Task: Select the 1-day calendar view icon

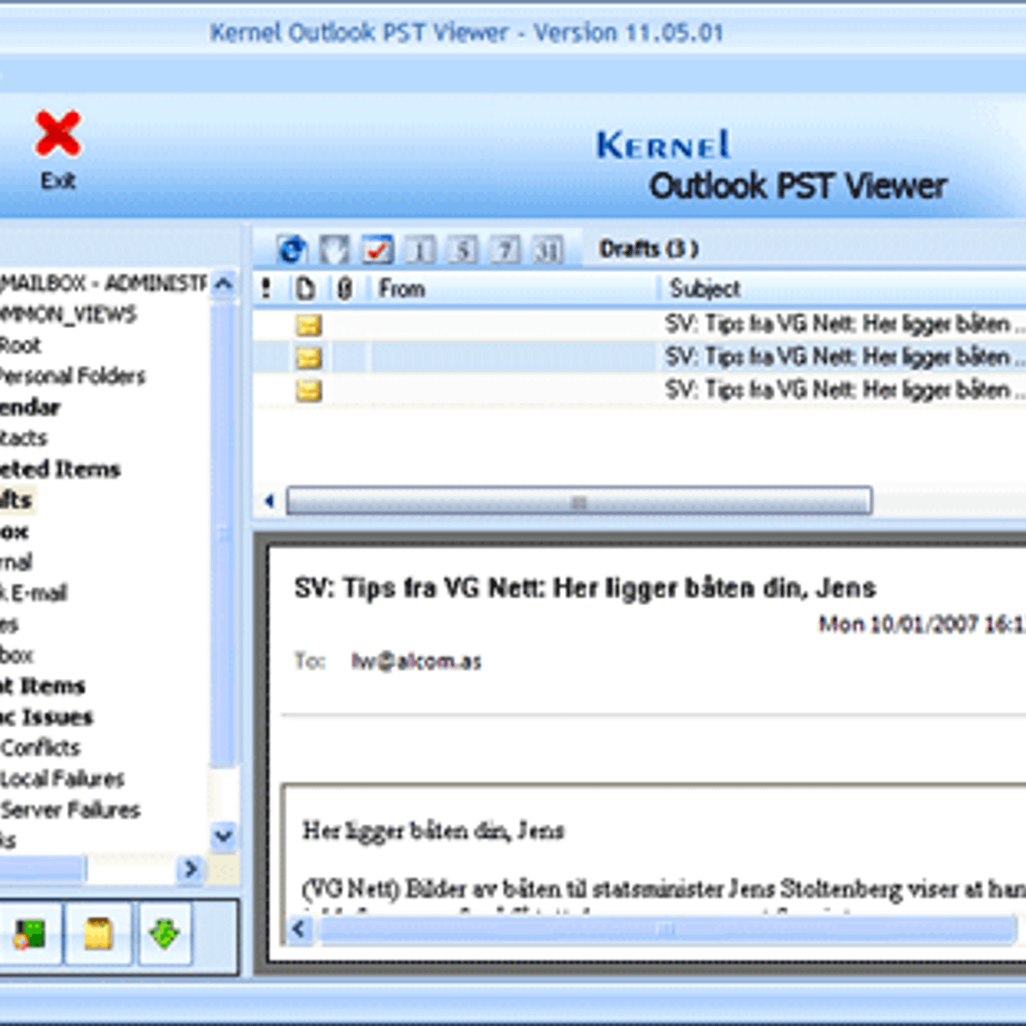Action: [x=420, y=250]
